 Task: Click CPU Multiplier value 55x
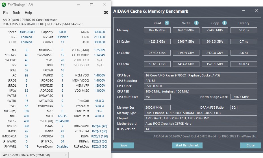click(x=157, y=97)
